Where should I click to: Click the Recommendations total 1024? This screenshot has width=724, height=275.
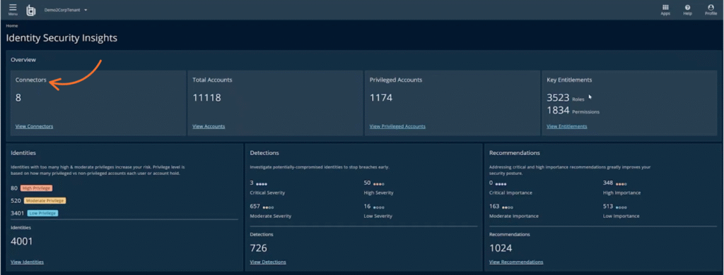(501, 248)
